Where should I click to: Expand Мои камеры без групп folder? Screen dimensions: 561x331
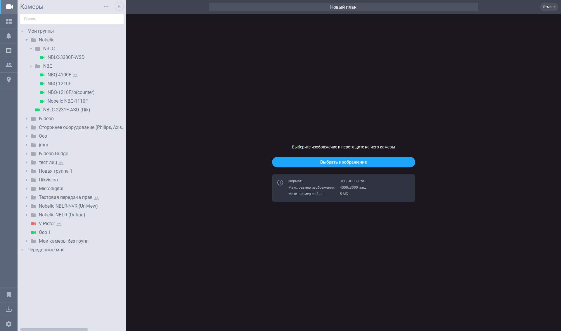tap(27, 241)
